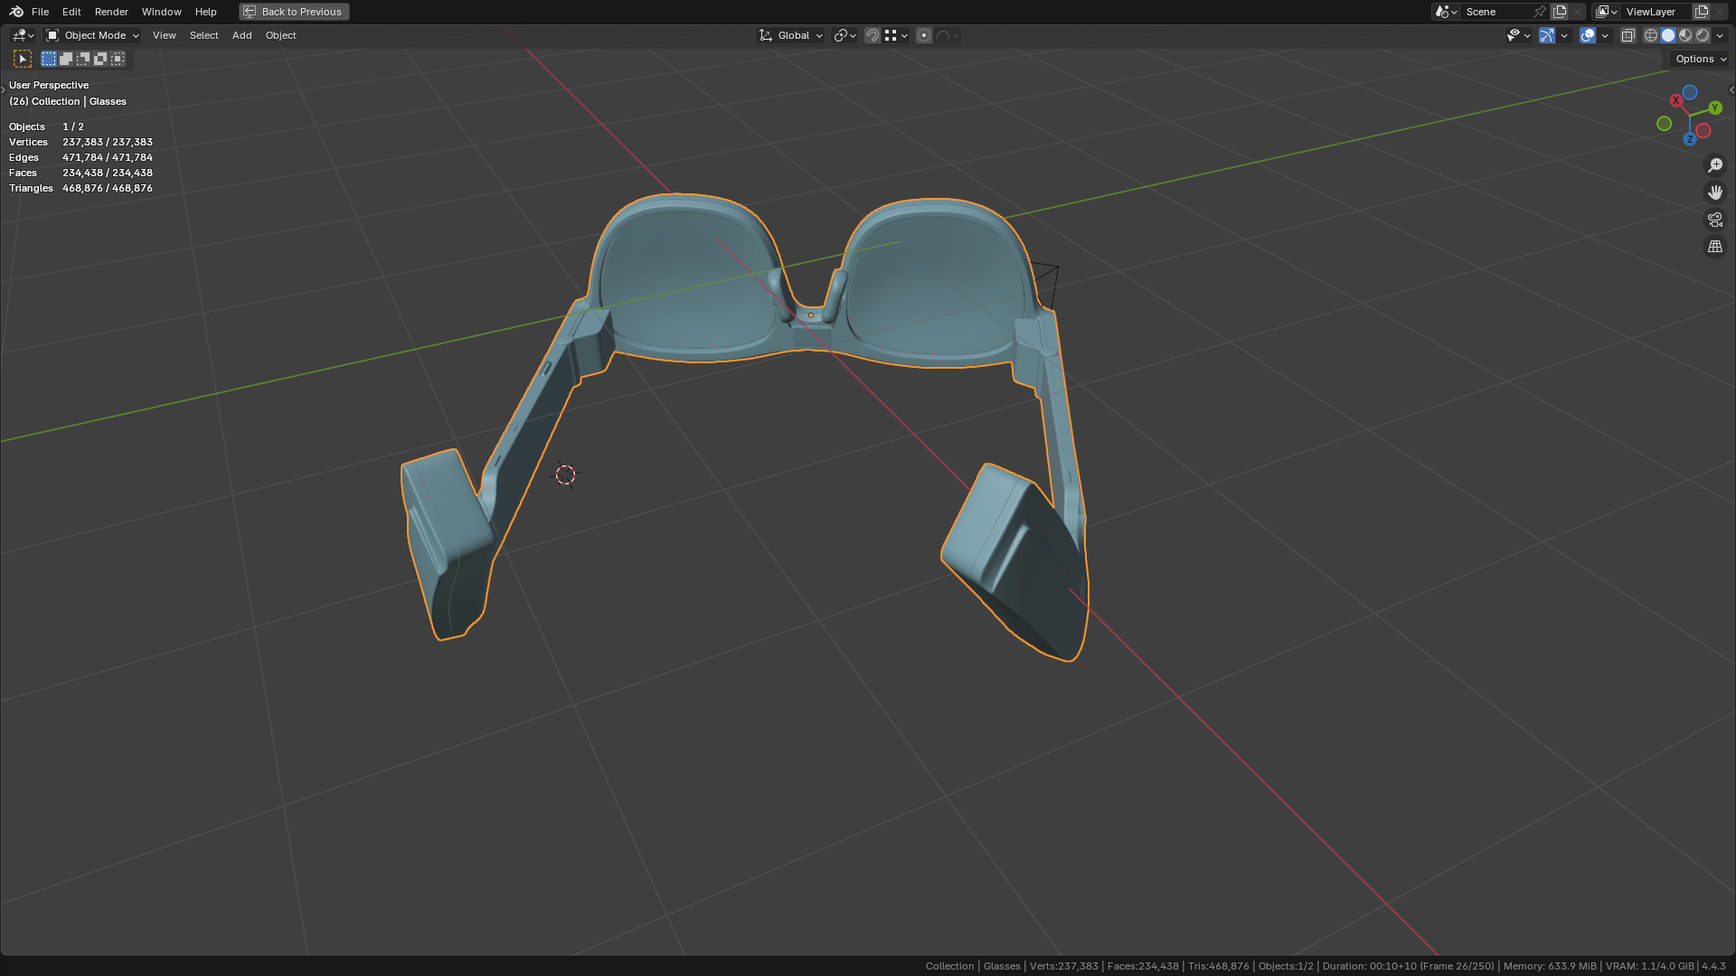
Task: Open the Global transform orientation dropdown
Action: [791, 35]
